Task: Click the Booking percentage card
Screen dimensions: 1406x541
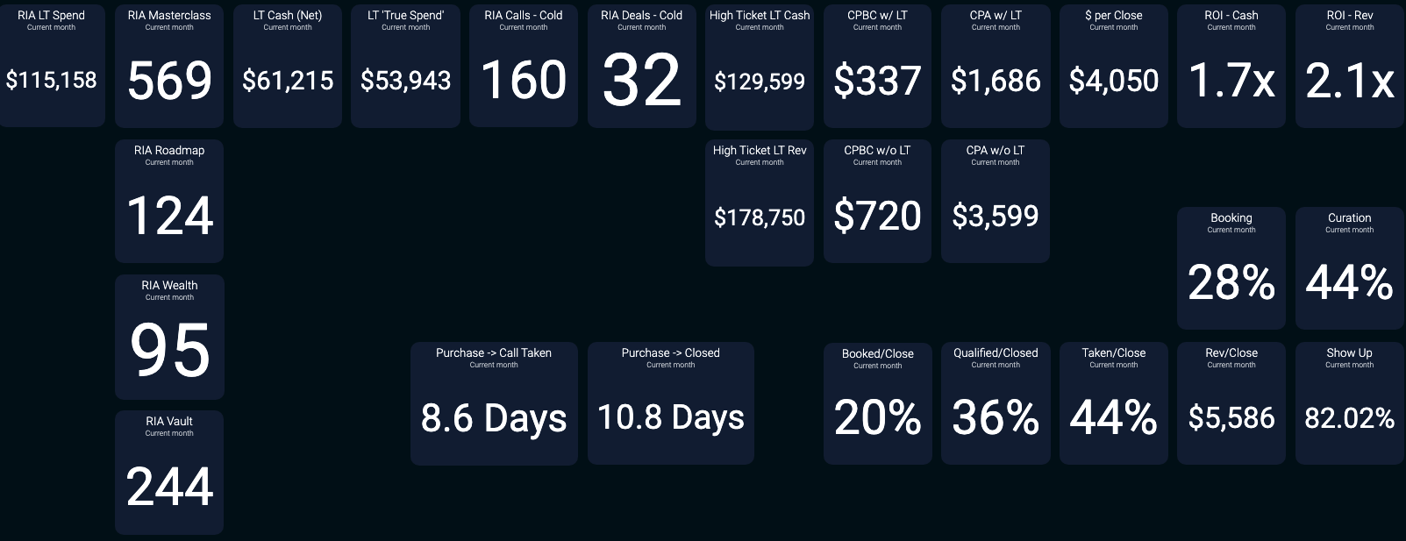Action: tap(1231, 268)
